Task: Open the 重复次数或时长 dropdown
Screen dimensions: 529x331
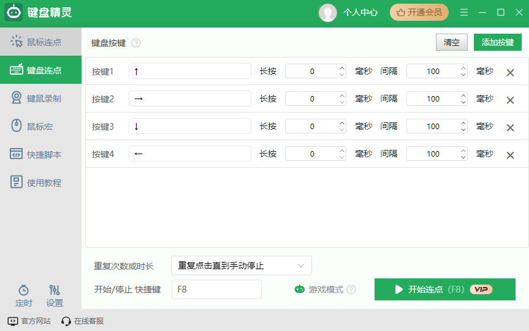Action: pos(242,266)
